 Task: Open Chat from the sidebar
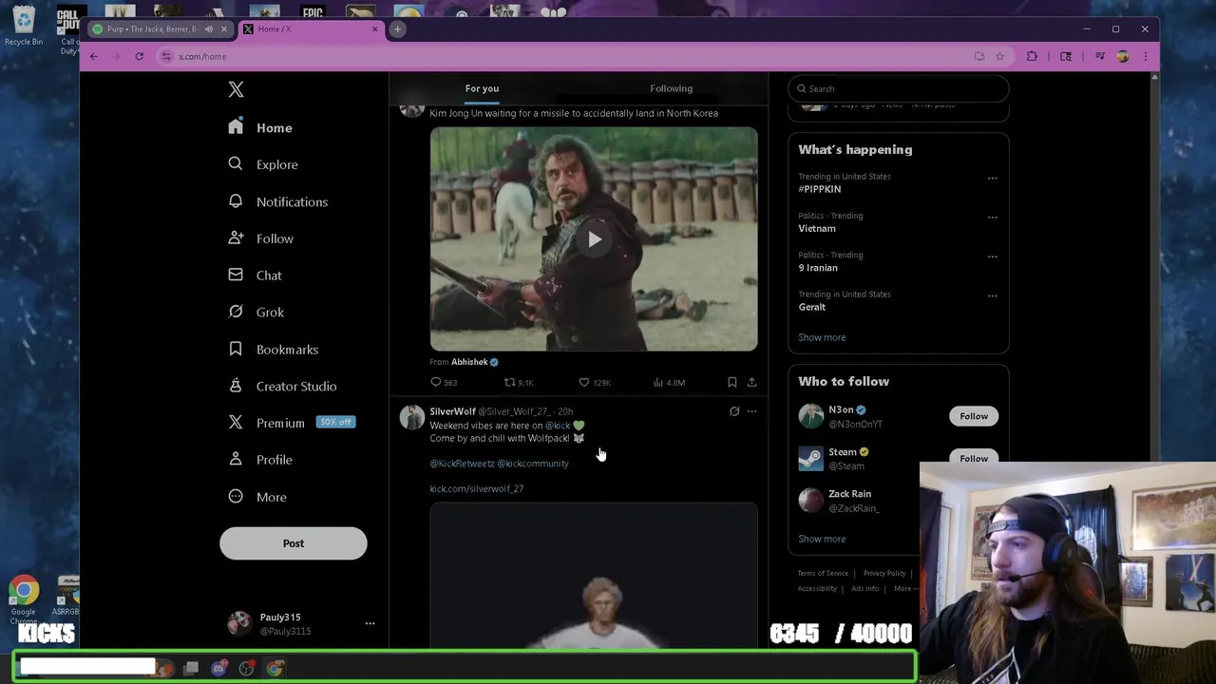tap(255, 275)
